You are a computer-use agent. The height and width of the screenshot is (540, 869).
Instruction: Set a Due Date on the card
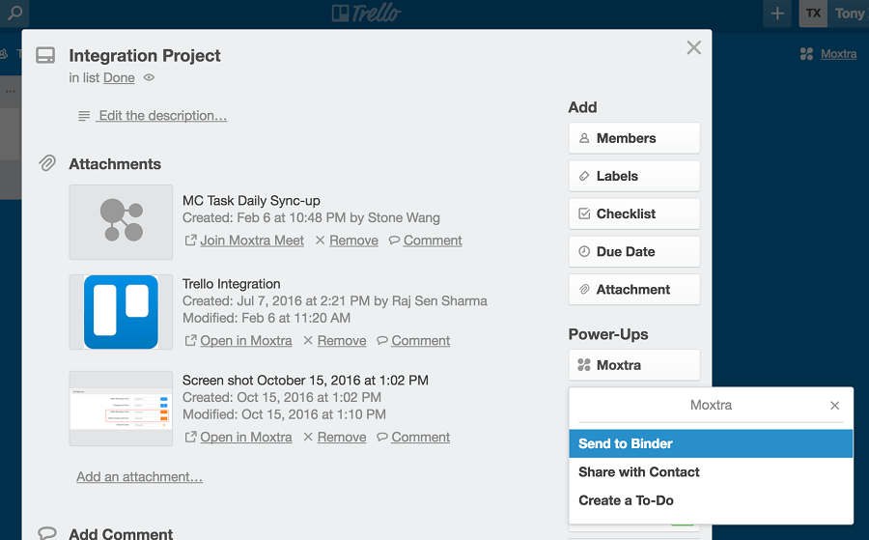click(x=634, y=251)
